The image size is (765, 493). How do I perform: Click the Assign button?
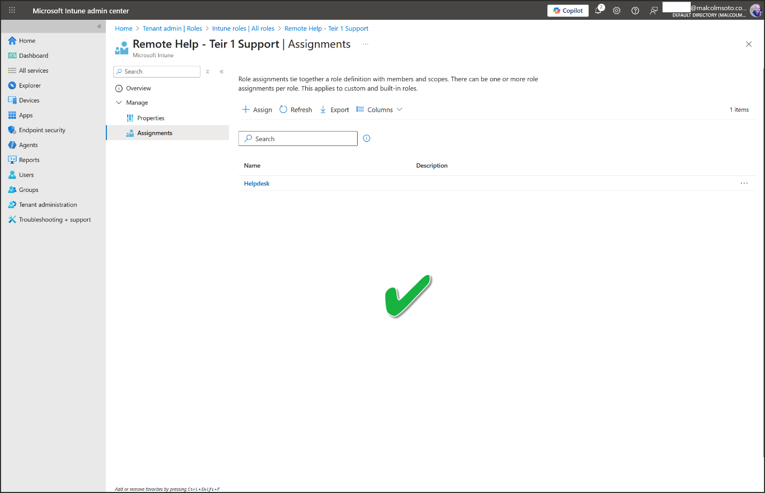(x=257, y=110)
